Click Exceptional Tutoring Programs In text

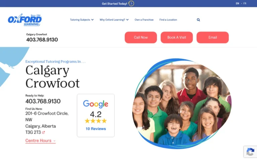(56, 62)
